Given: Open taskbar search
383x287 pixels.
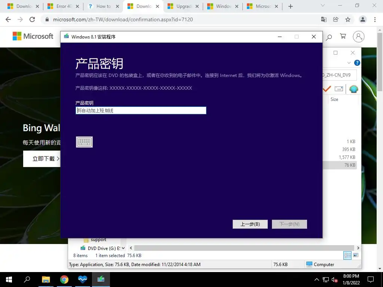Looking at the screenshot, I should click(27, 280).
